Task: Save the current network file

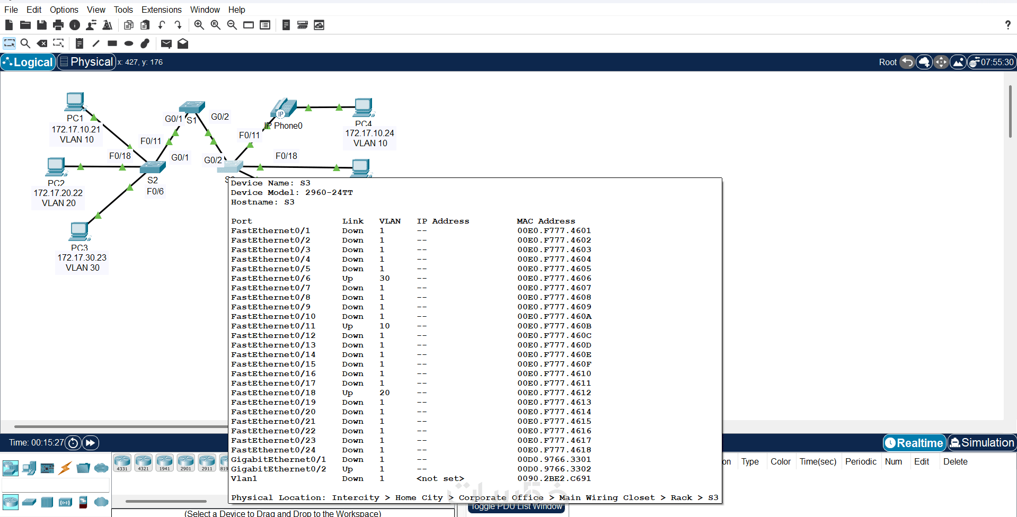Action: pos(41,25)
